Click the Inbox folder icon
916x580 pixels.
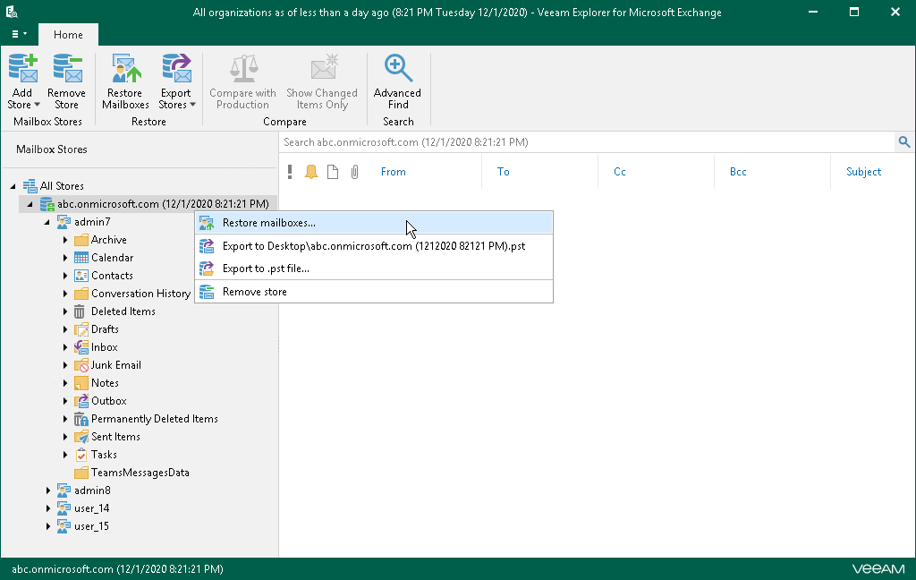point(81,347)
